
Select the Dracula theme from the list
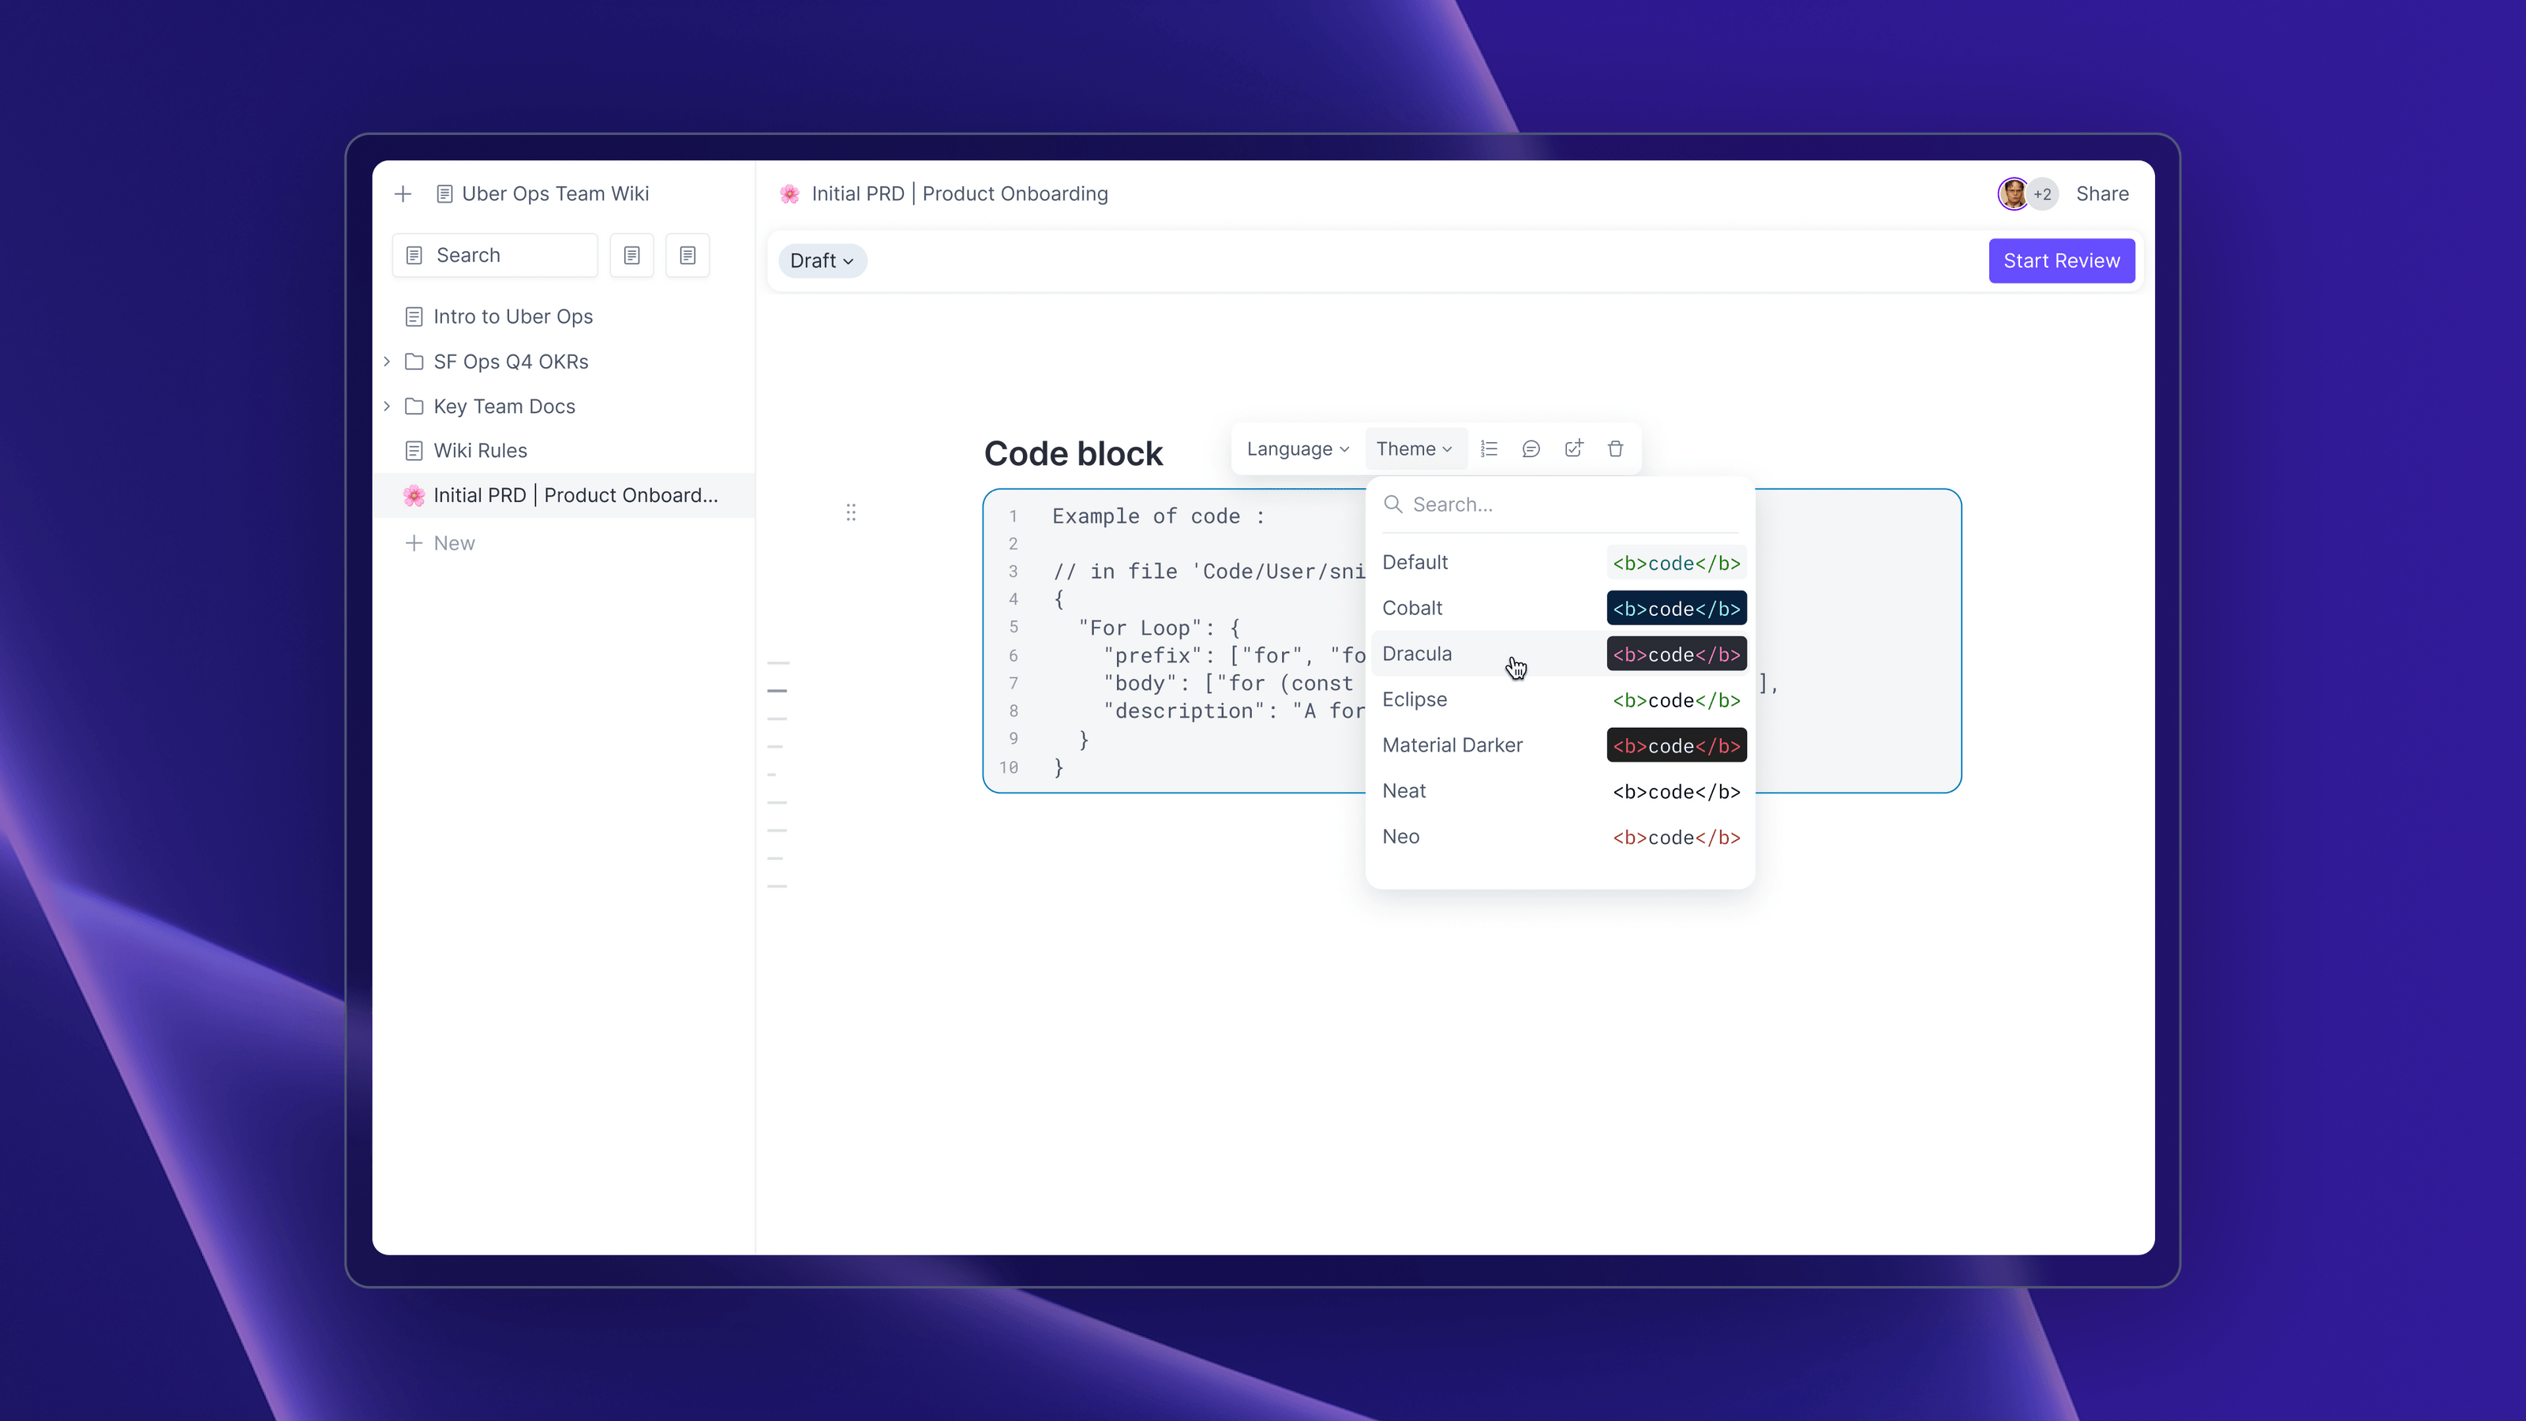pyautogui.click(x=1417, y=653)
